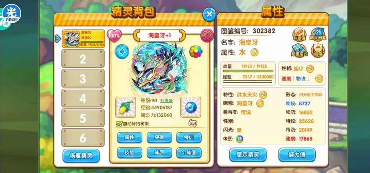
Task: Expand the 升级 level-up arrows
Action: point(167,101)
